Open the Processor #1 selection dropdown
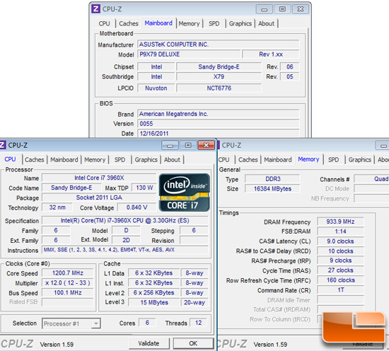 click(x=71, y=323)
